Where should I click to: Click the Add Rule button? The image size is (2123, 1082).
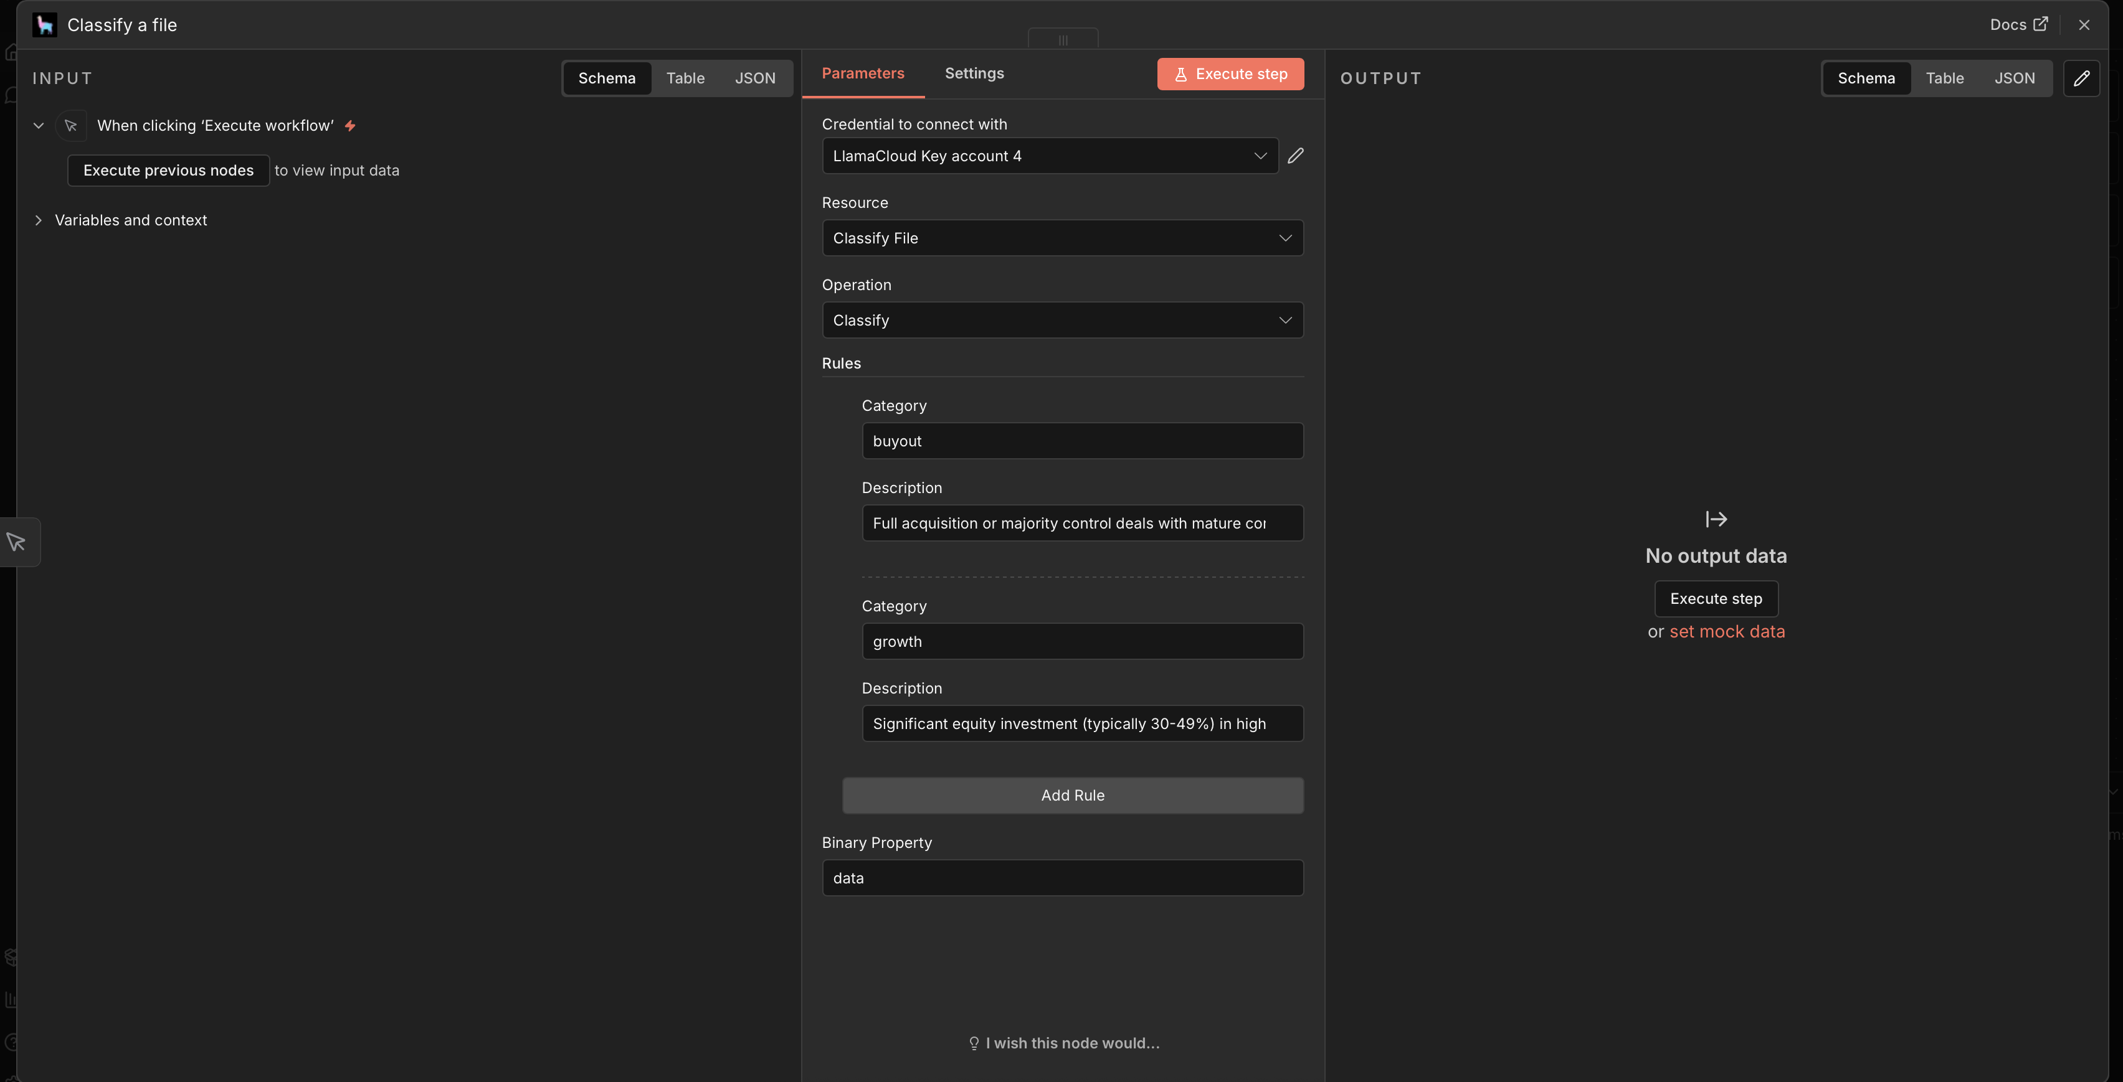1072,796
